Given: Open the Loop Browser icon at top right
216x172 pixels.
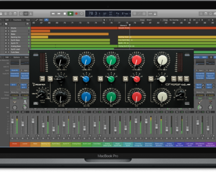Looking at the screenshot, I should click(211, 14).
